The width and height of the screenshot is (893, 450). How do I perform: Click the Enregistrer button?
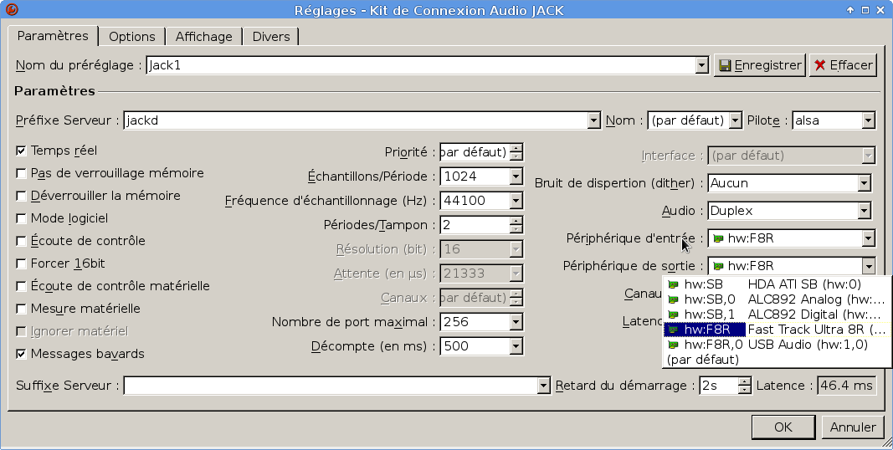click(760, 65)
